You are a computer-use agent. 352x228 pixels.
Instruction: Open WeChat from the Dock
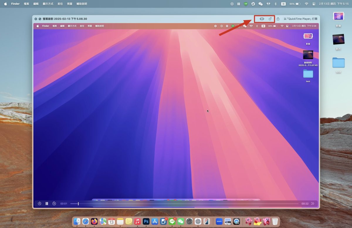181,221
